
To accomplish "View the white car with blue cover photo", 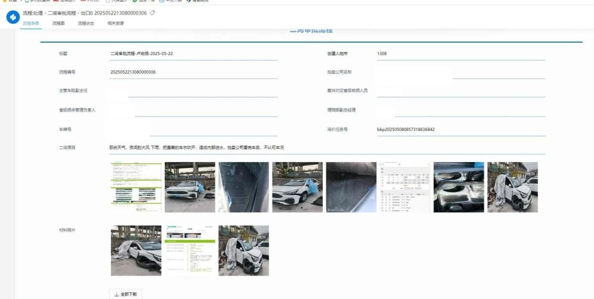I will click(x=190, y=187).
